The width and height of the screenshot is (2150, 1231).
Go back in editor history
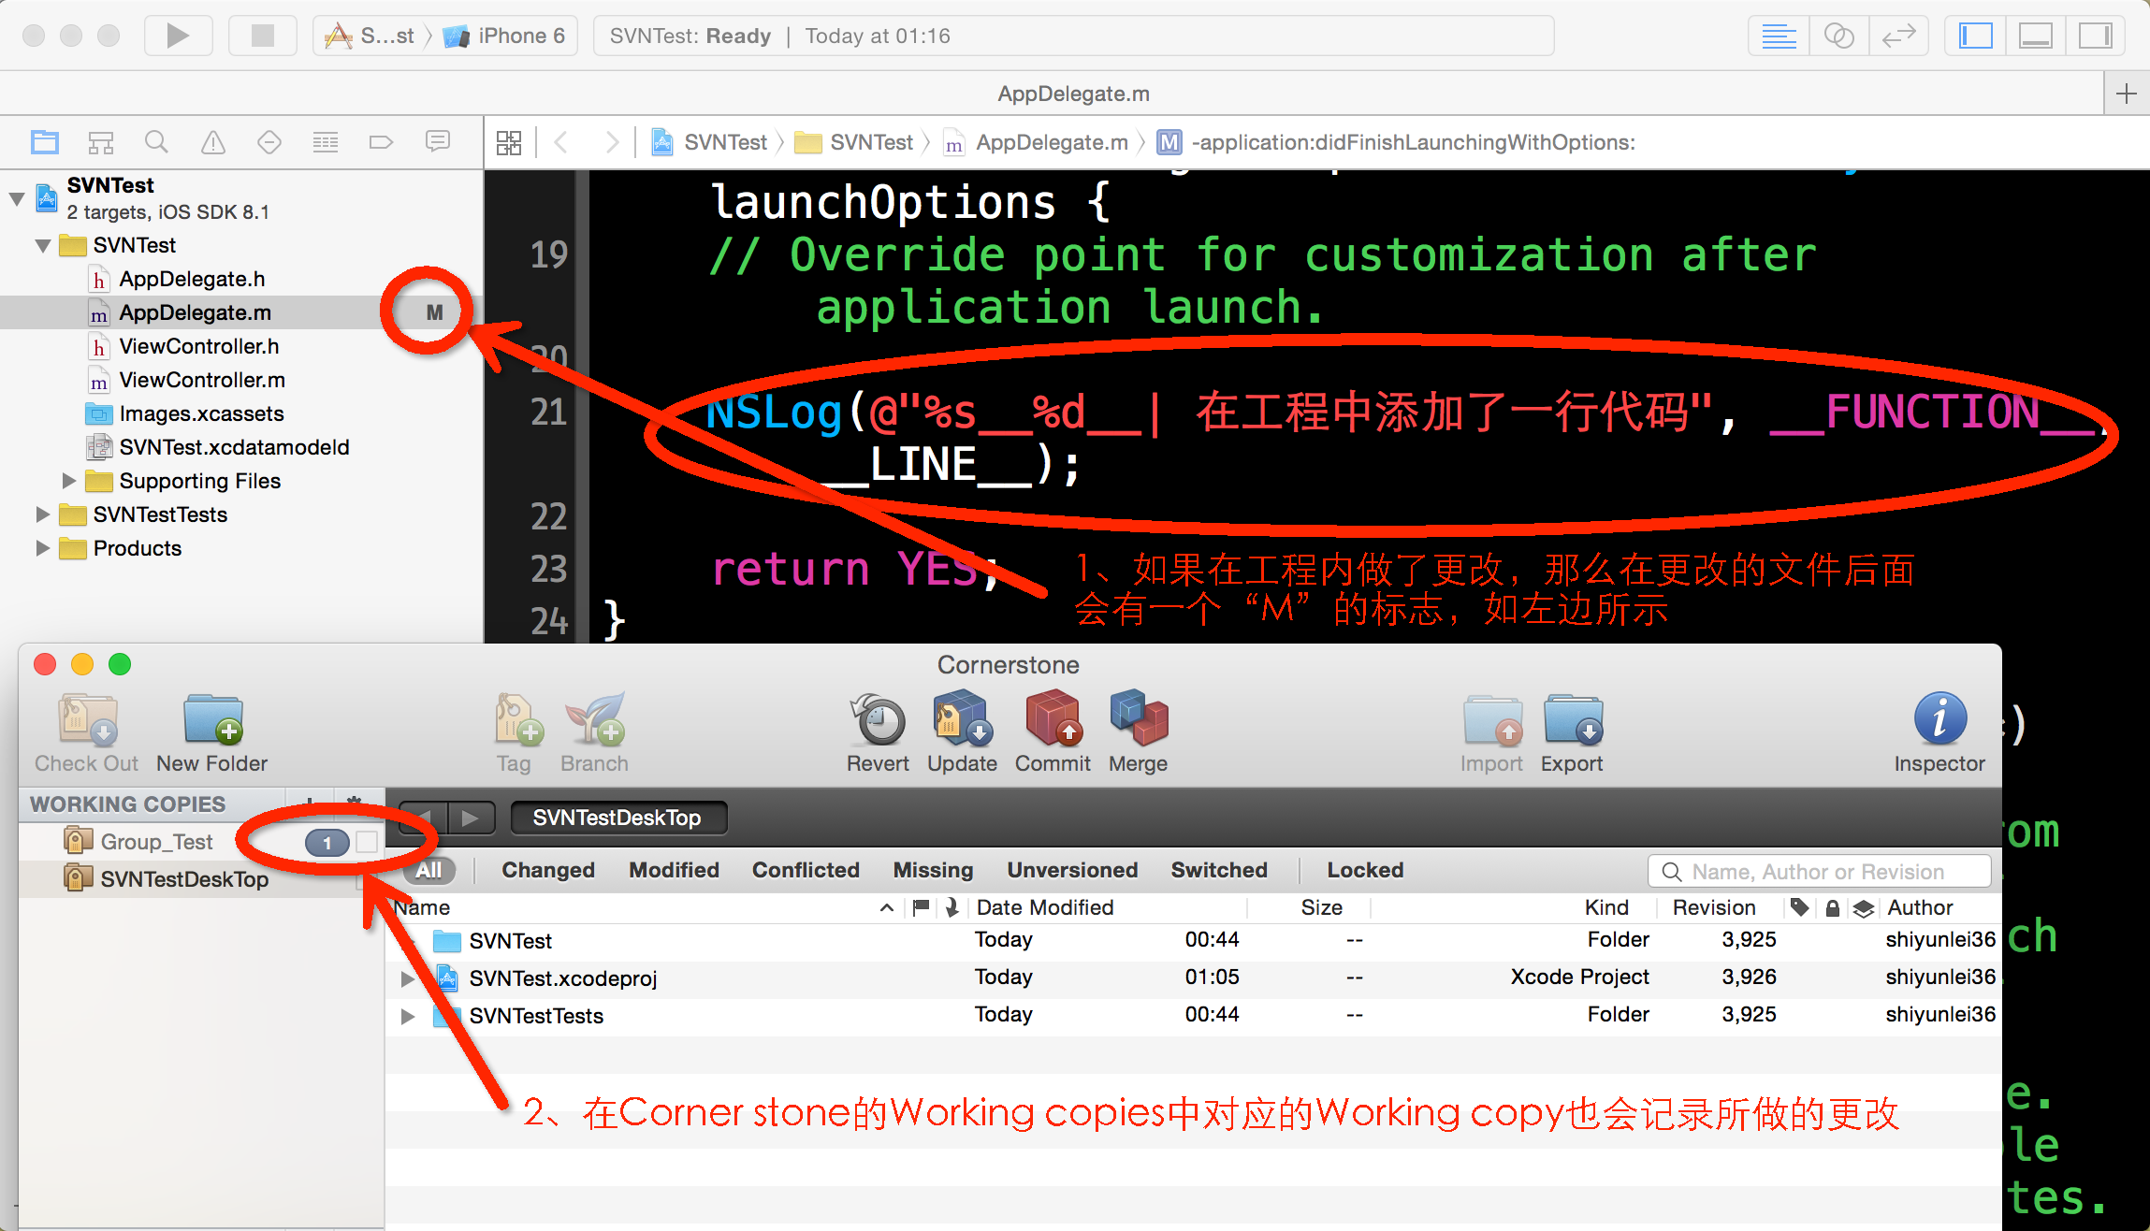pos(561,142)
